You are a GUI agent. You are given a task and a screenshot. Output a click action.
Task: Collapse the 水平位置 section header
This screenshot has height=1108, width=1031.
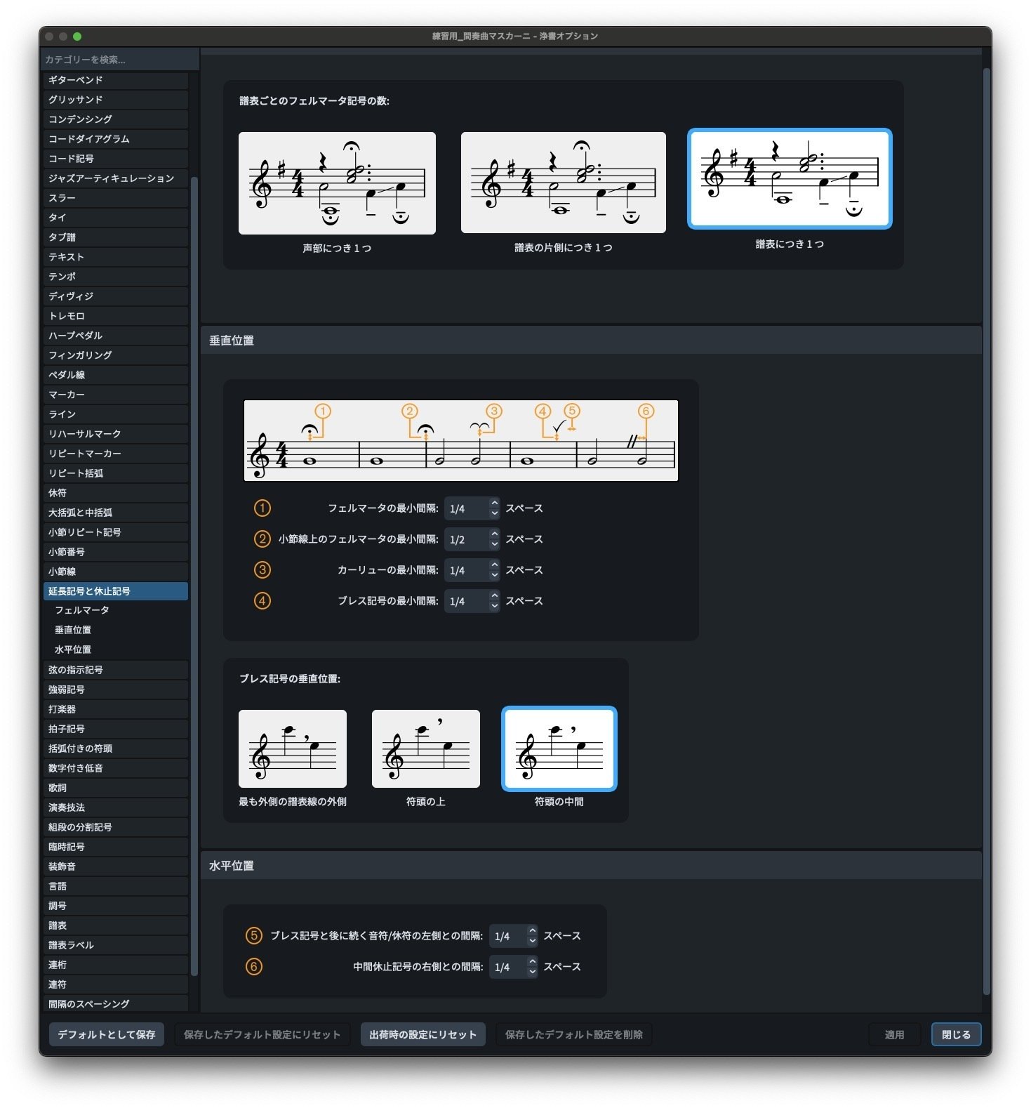(x=591, y=866)
